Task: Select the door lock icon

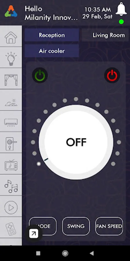Action: [x=11, y=144]
